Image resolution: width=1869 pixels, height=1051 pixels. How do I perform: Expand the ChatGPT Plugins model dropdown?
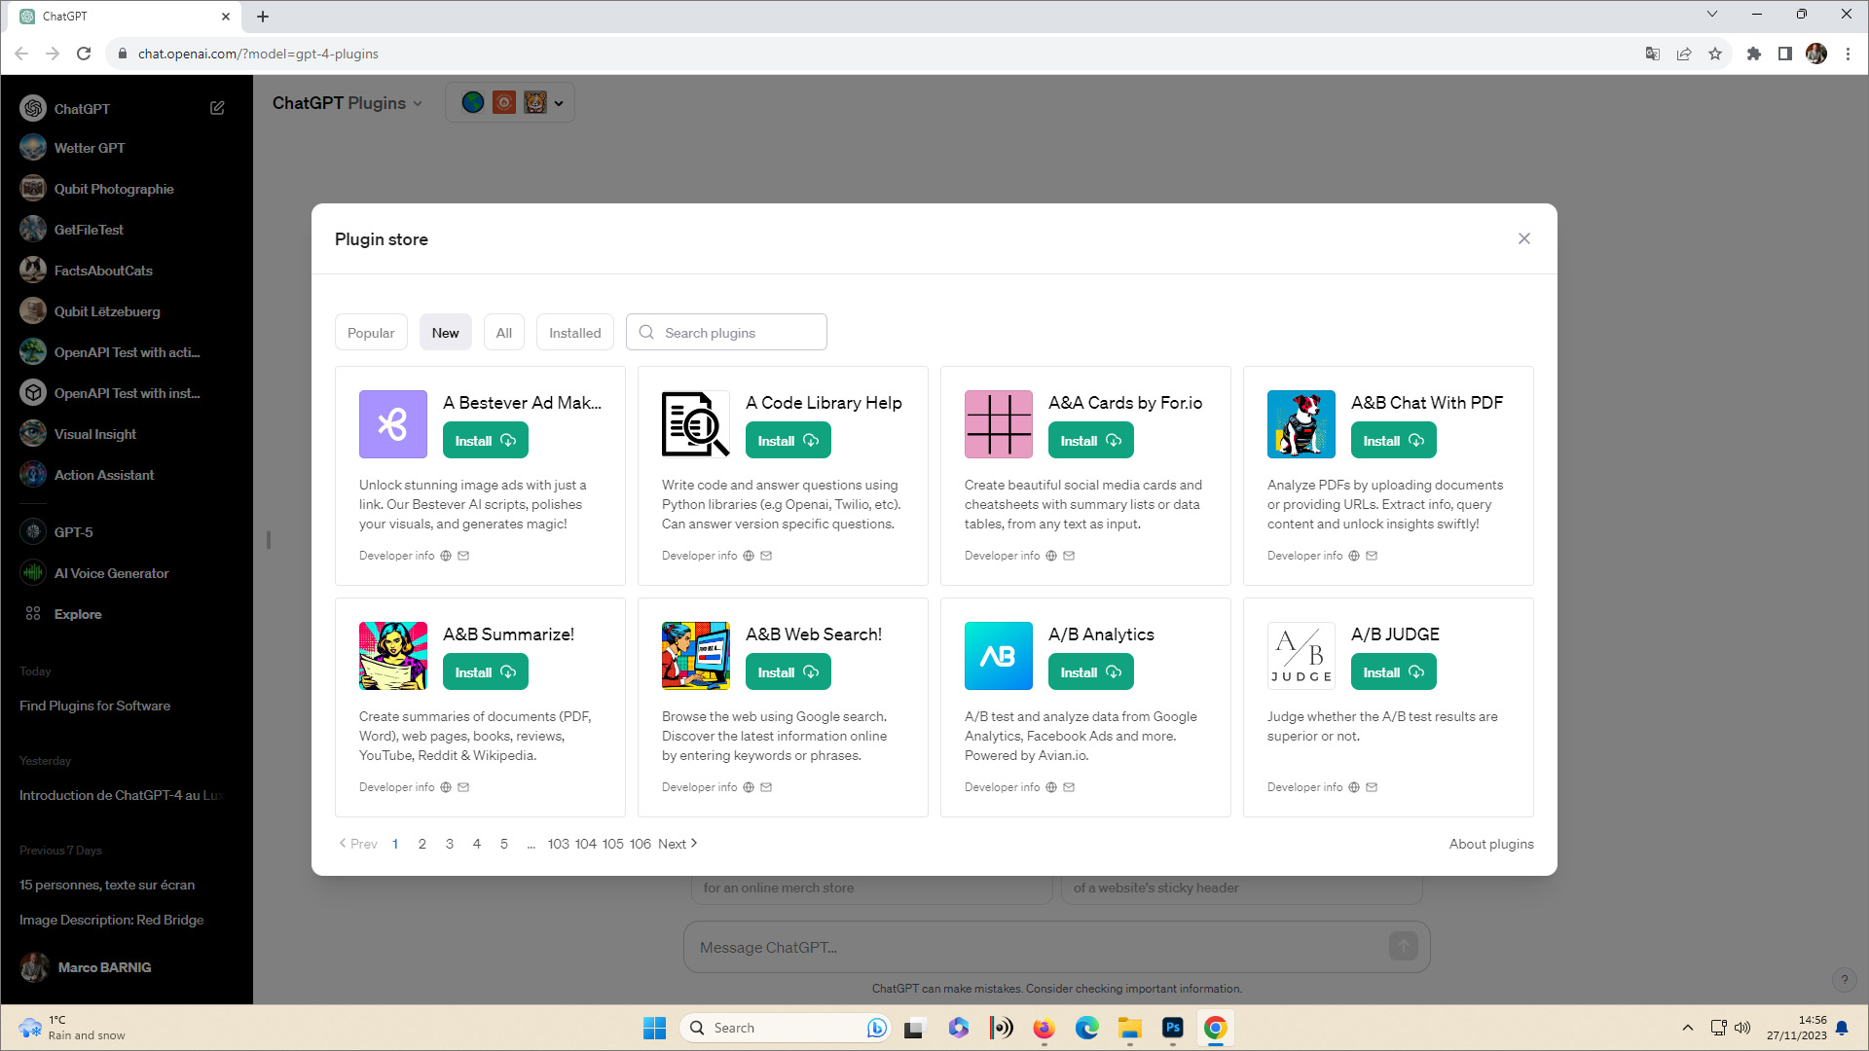point(348,103)
